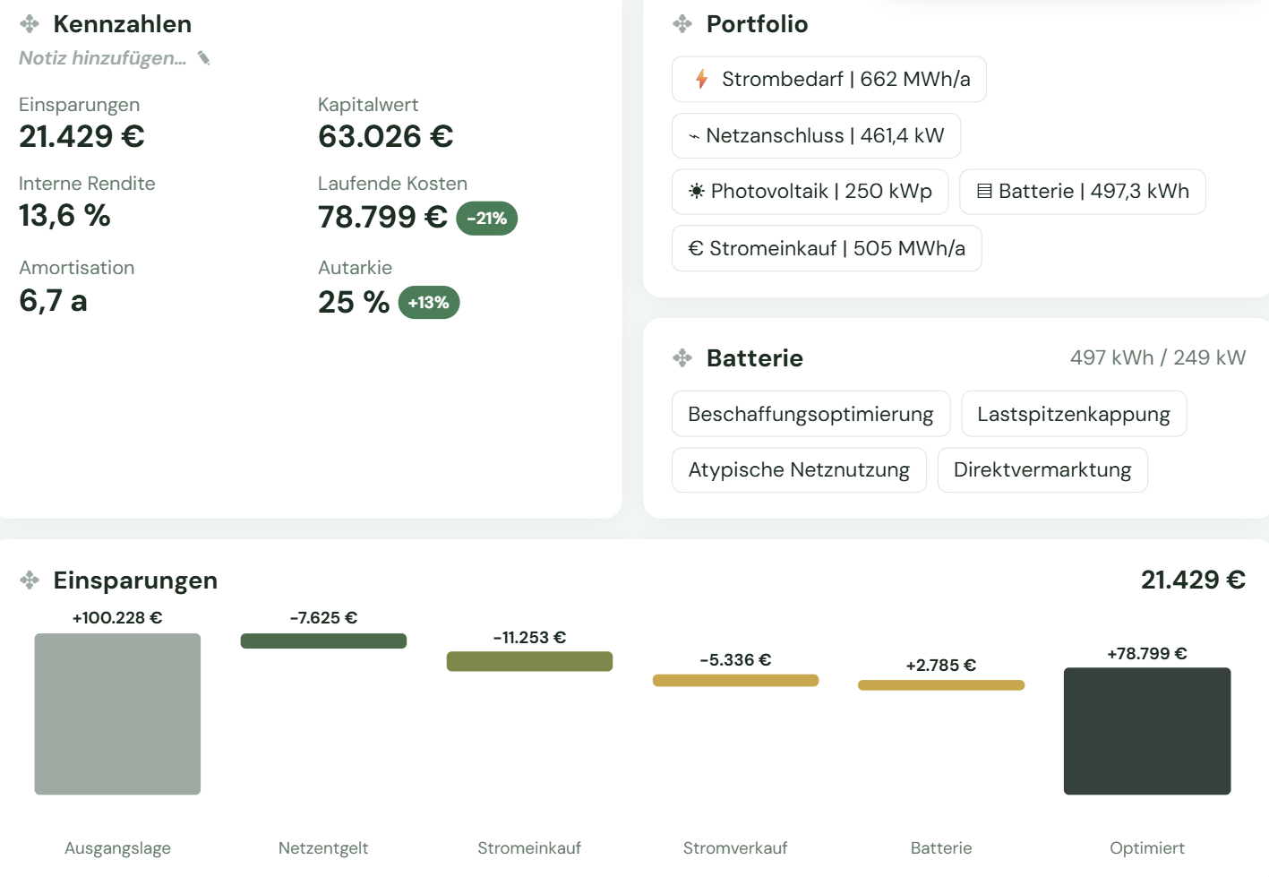This screenshot has width=1269, height=877.
Task: Click the -21% badge beside Laufende Kosten
Action: tap(487, 219)
